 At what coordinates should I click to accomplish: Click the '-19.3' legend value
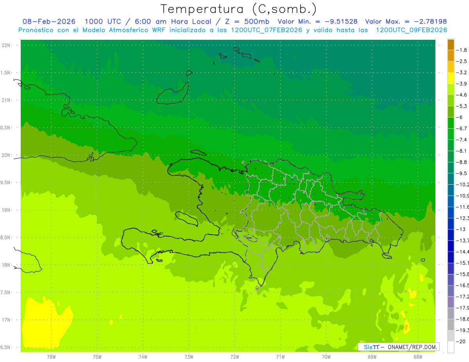tap(463, 330)
